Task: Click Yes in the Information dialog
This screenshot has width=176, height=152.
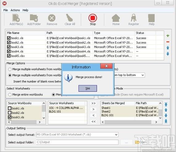Action: coord(88,88)
